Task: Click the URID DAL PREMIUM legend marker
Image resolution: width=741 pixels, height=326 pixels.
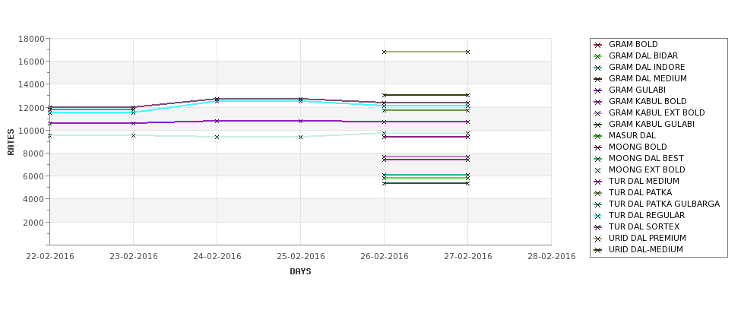Action: point(598,239)
